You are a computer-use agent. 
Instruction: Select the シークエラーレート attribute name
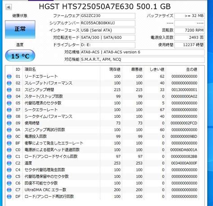[41, 110]
